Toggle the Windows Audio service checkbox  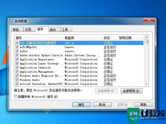(x=17, y=80)
